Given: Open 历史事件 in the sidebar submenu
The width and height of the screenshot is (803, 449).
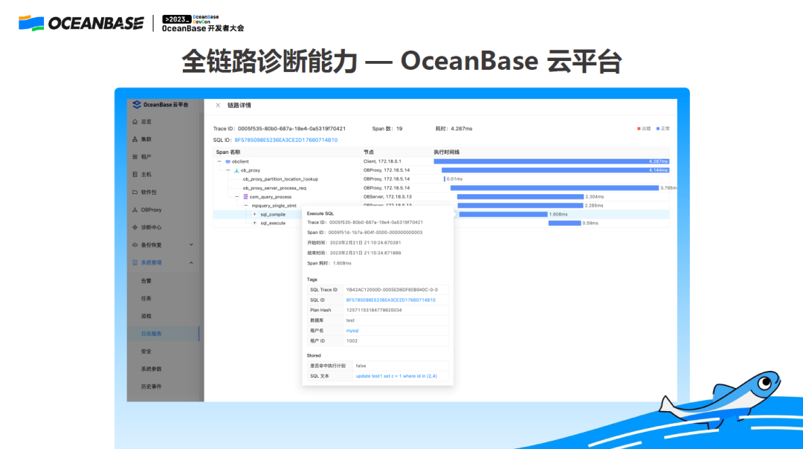Looking at the screenshot, I should tap(152, 387).
